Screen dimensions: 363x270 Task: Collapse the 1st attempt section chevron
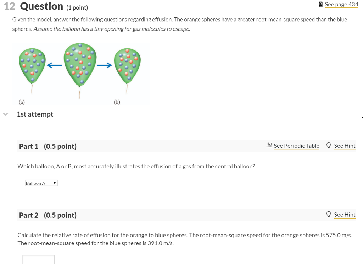point(5,114)
